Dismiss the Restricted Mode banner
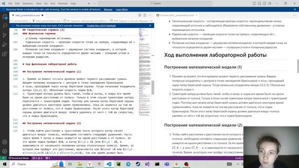This screenshot has width=299, height=168. [295, 9]
